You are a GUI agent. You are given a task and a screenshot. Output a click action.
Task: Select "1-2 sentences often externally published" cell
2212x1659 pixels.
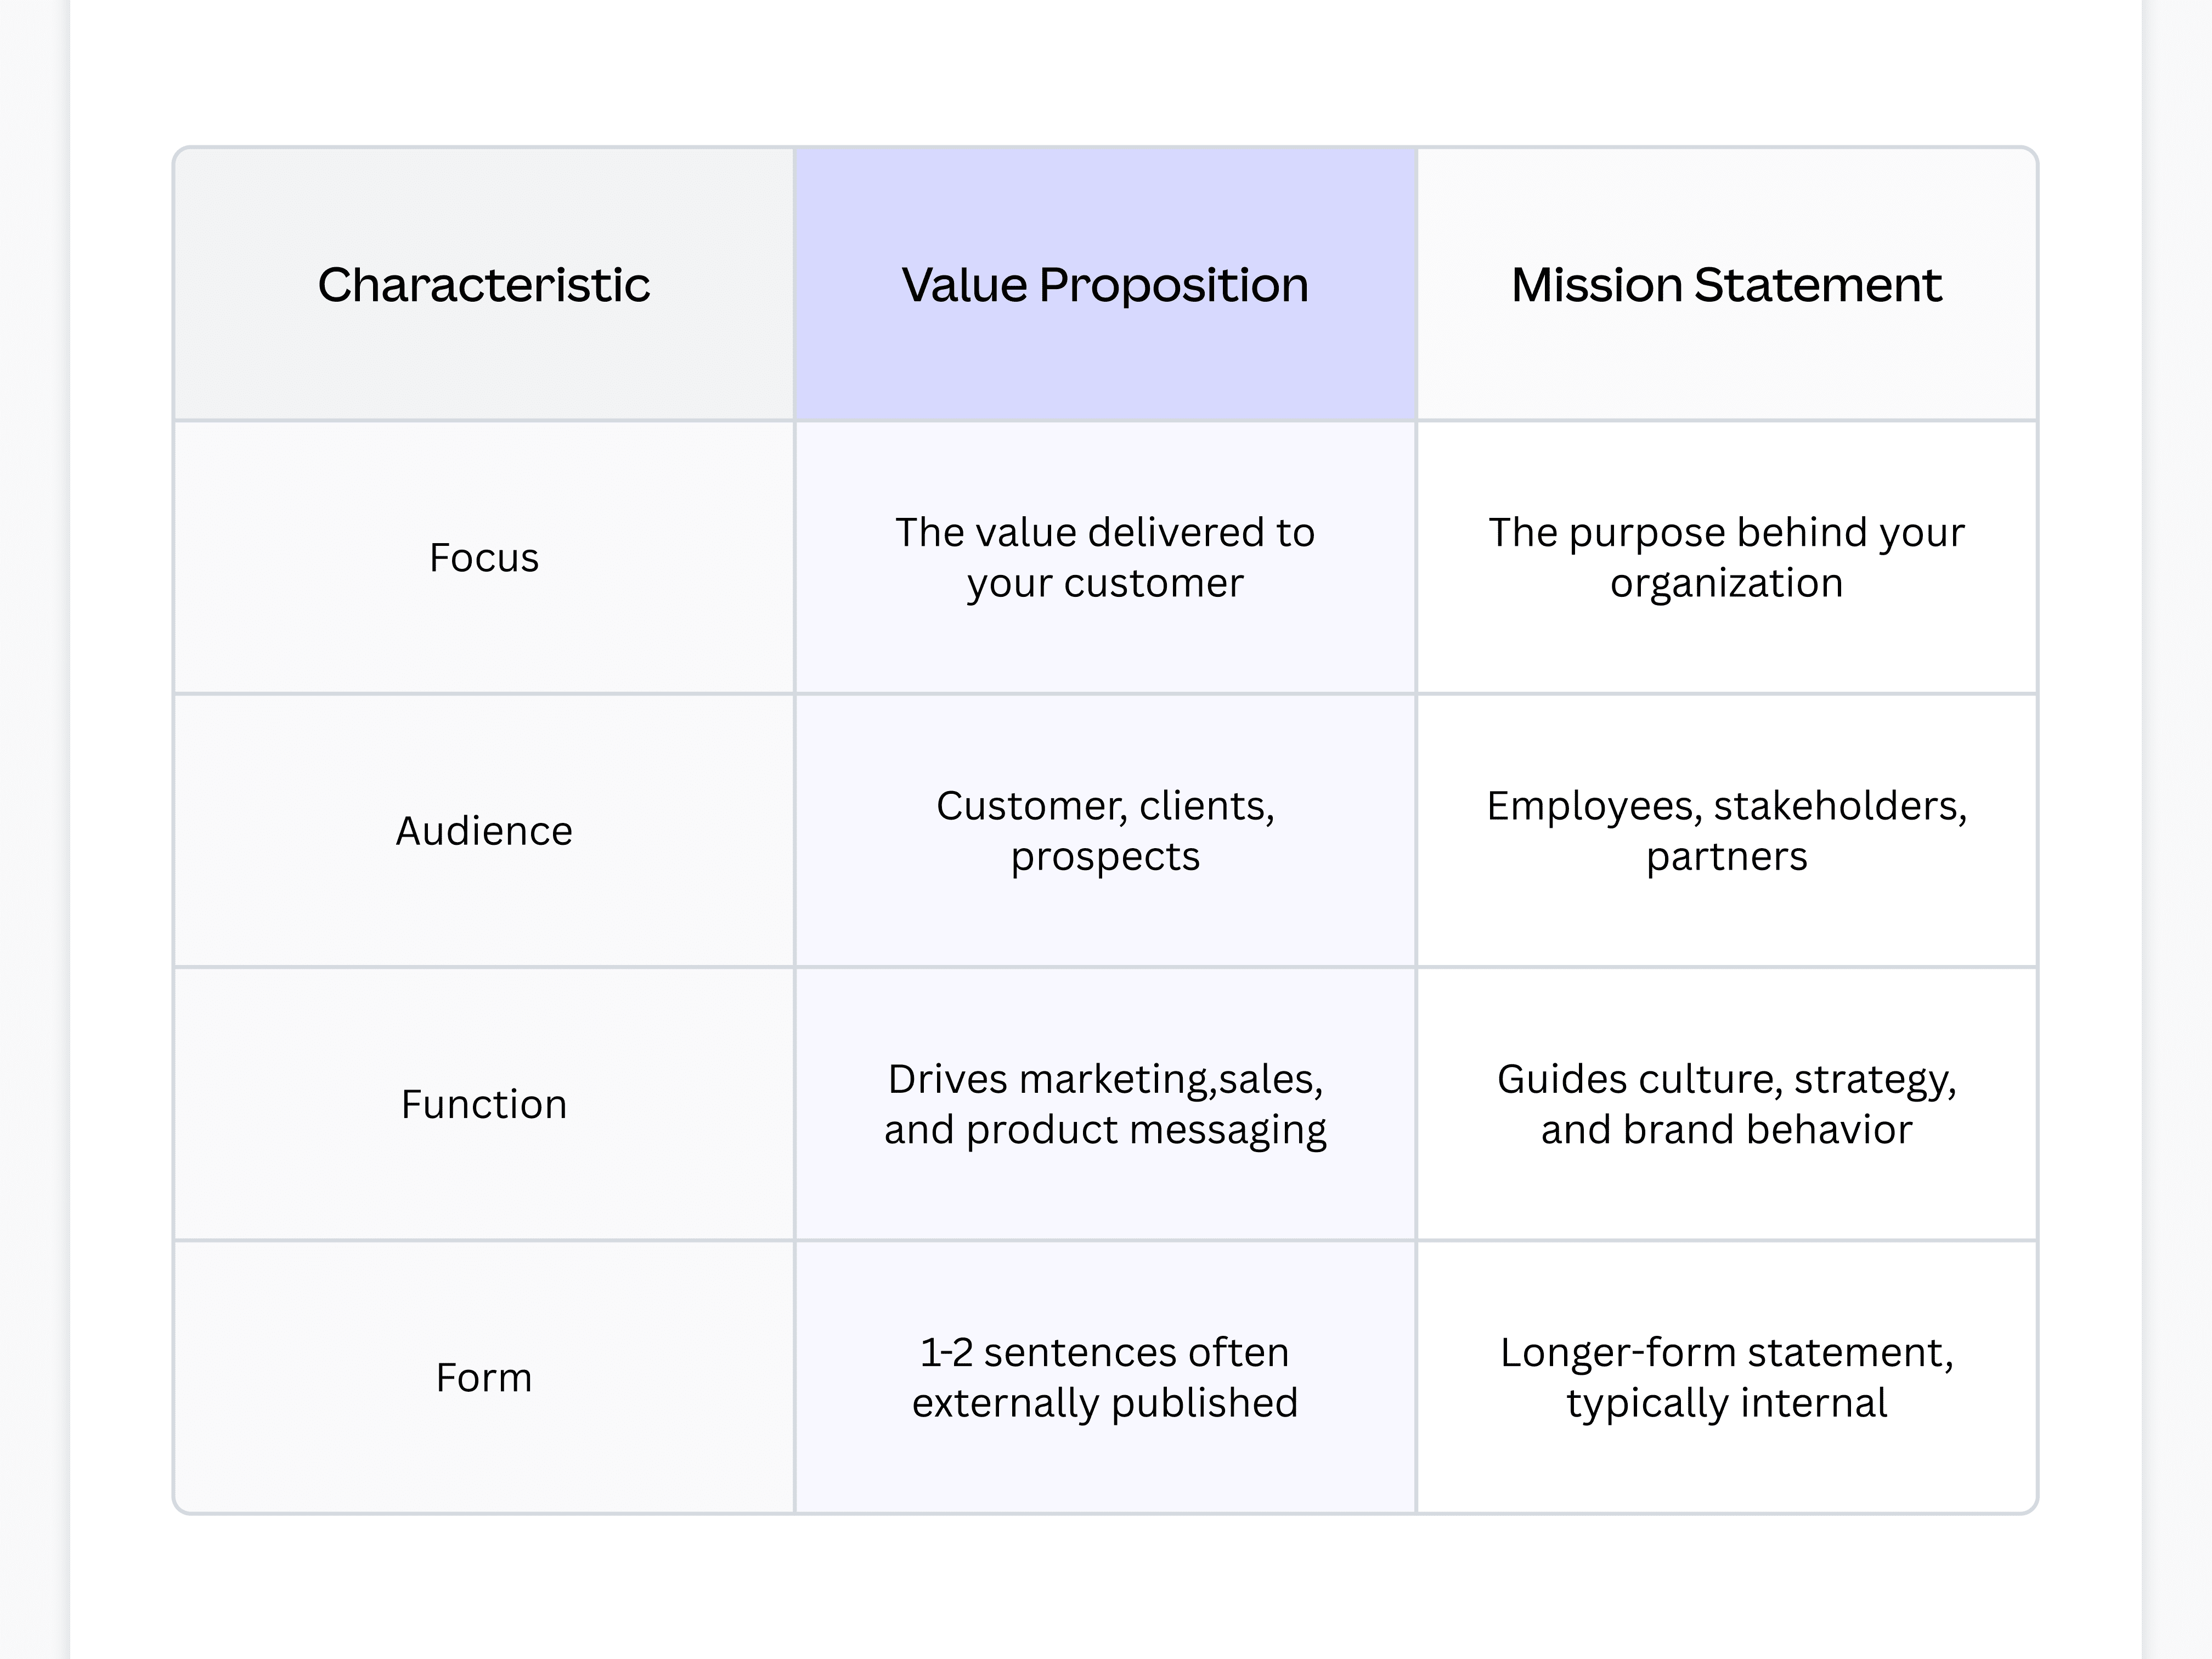(x=1105, y=1377)
